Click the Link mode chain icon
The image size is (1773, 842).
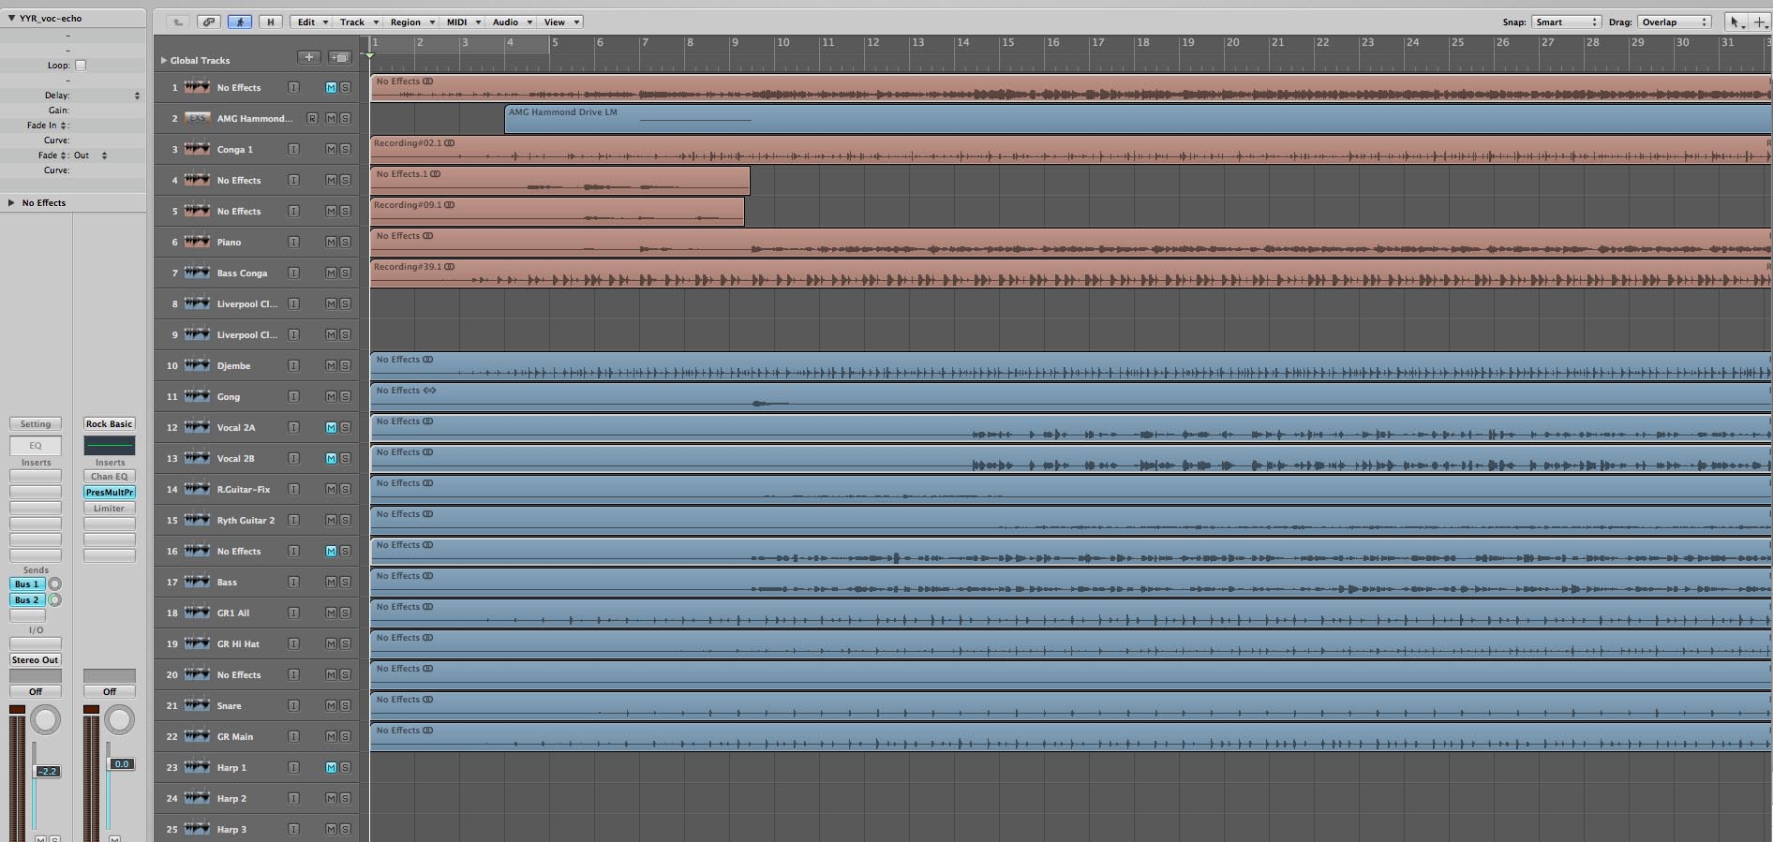(x=208, y=22)
